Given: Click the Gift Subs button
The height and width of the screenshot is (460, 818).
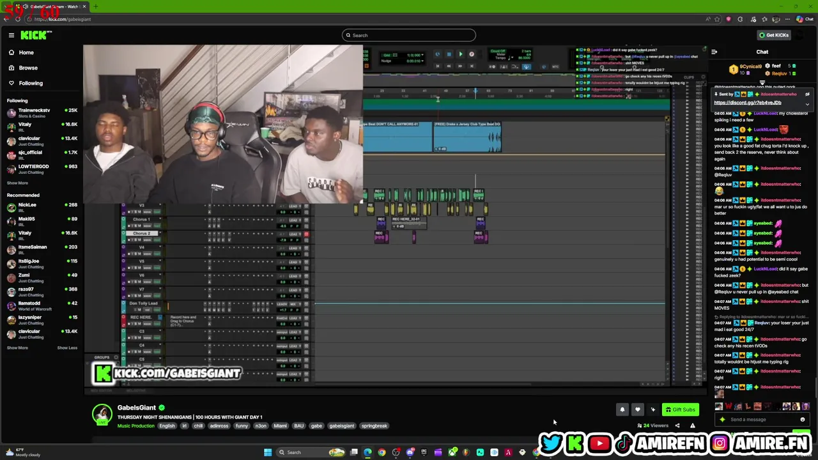Looking at the screenshot, I should pos(680,410).
